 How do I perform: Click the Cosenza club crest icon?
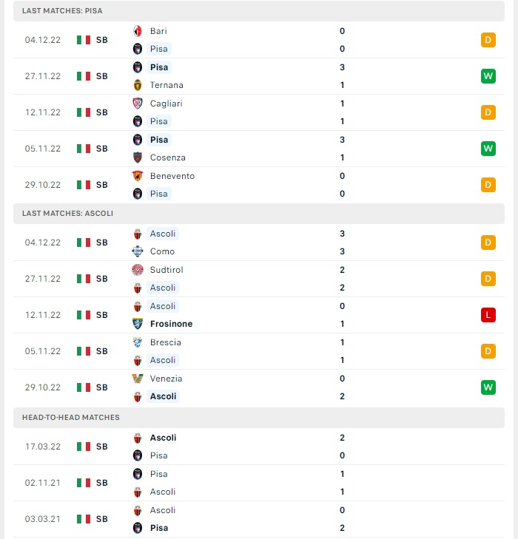pyautogui.click(x=138, y=157)
